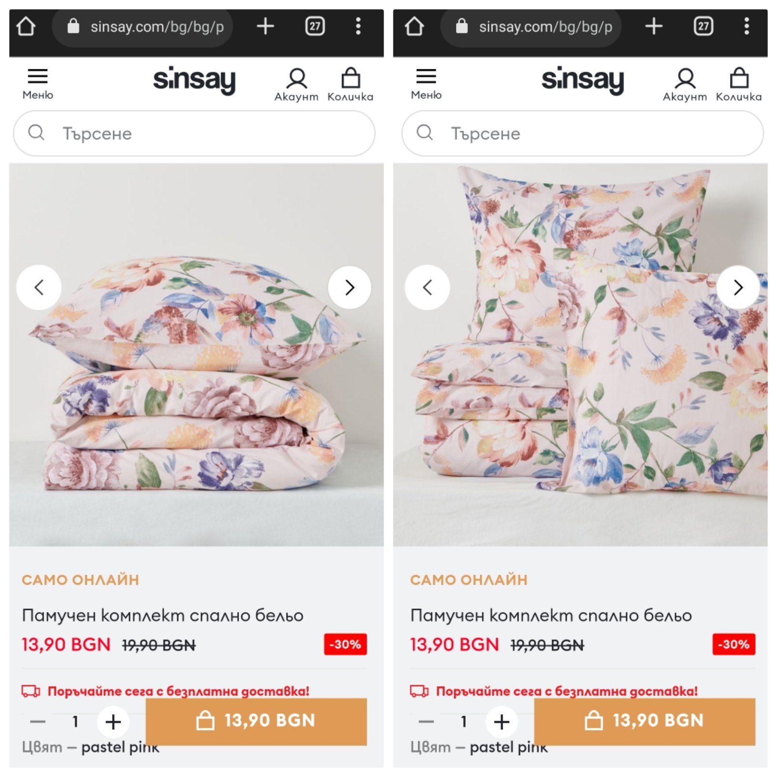Viewport: 777px width, 777px height.
Task: Add to cart for 13,90 BGN in the left screenshot
Action: coord(256,721)
